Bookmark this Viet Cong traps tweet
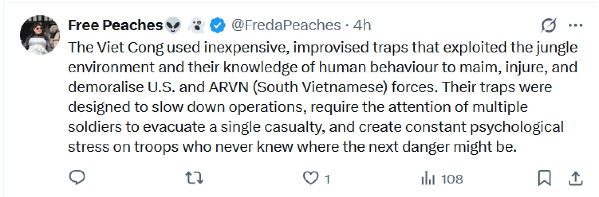The width and height of the screenshot is (599, 197). 544,178
